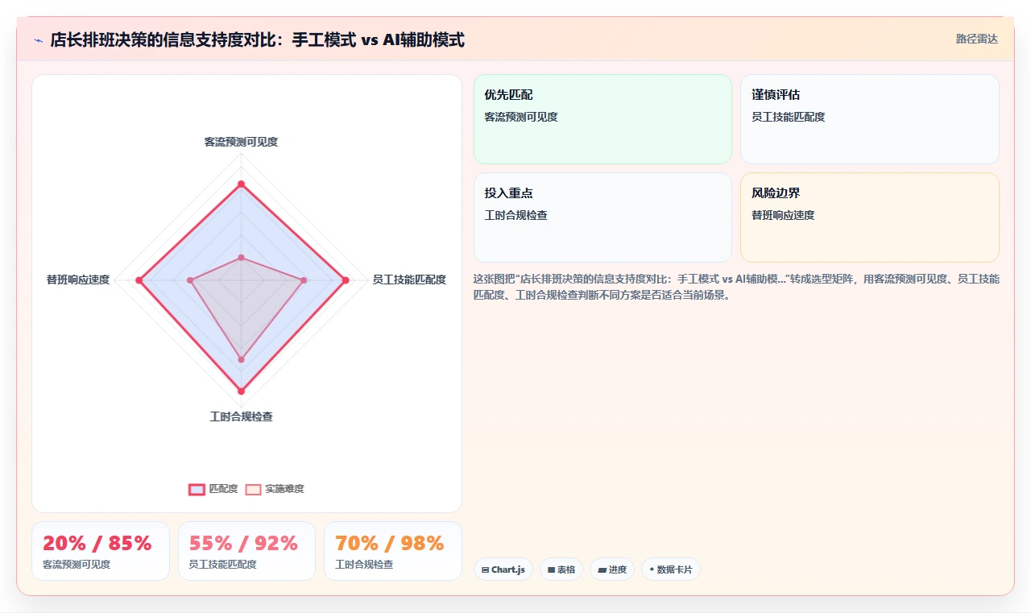Click the 表格 tag icon

coord(551,570)
